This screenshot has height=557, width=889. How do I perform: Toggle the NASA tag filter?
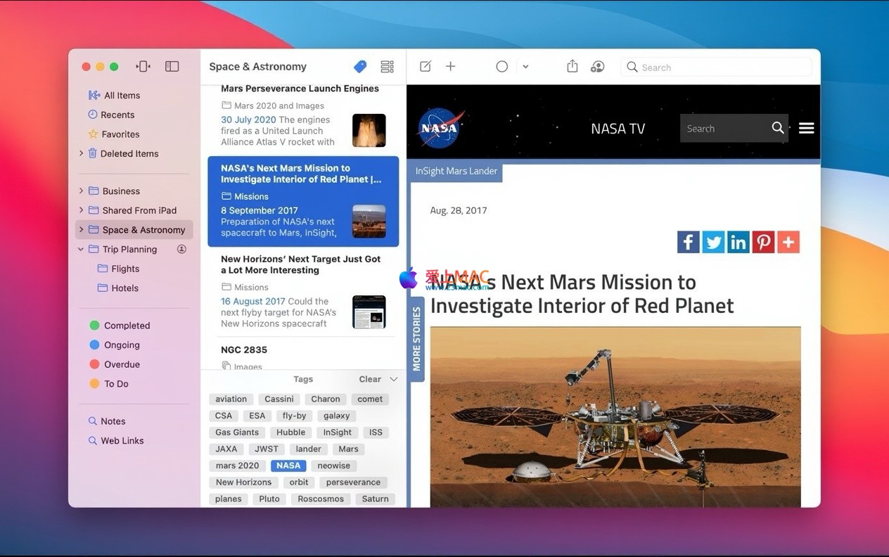(288, 466)
